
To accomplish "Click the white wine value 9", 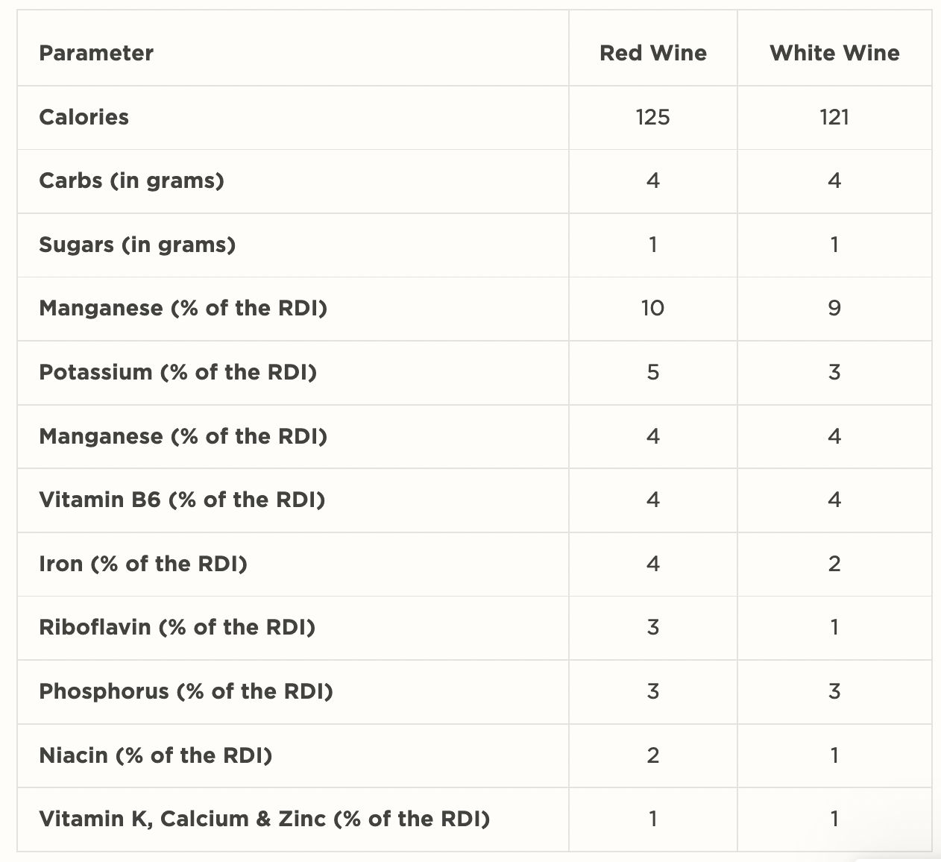I will point(834,309).
